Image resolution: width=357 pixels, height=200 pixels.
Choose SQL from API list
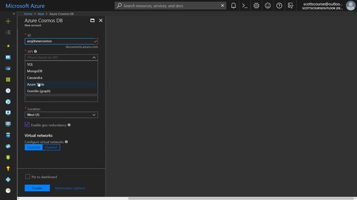point(61,64)
